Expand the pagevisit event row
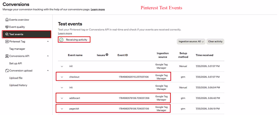The width and height of the screenshot is (279, 115). [x=62, y=109]
